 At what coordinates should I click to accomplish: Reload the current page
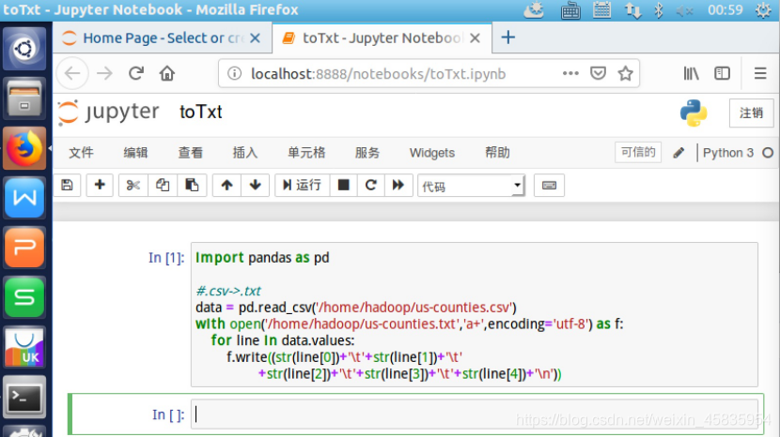[x=136, y=73]
